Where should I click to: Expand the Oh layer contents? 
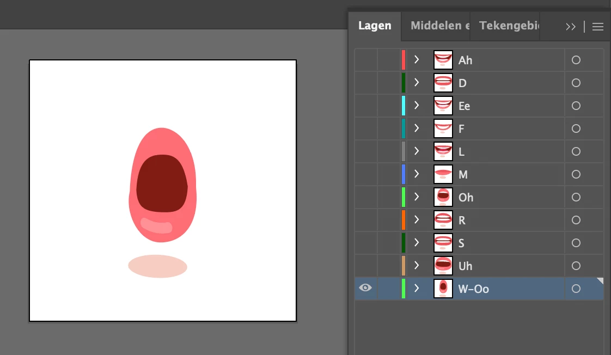[417, 197]
